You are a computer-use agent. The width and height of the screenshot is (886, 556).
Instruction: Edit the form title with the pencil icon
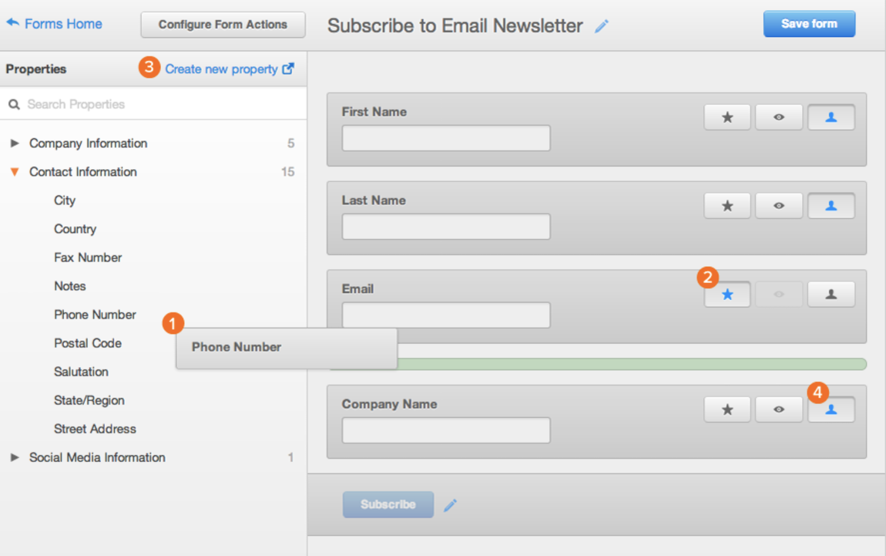coord(602,25)
